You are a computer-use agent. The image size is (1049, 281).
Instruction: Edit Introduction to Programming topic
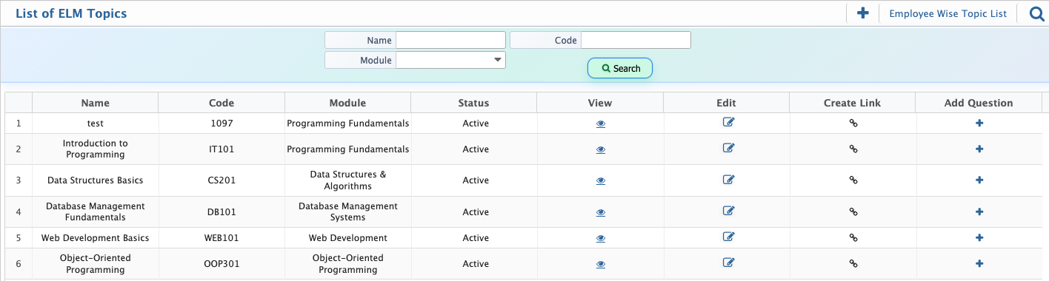point(728,148)
